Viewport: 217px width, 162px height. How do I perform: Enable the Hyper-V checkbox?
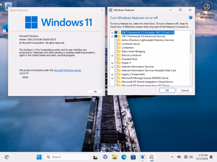[116, 63]
